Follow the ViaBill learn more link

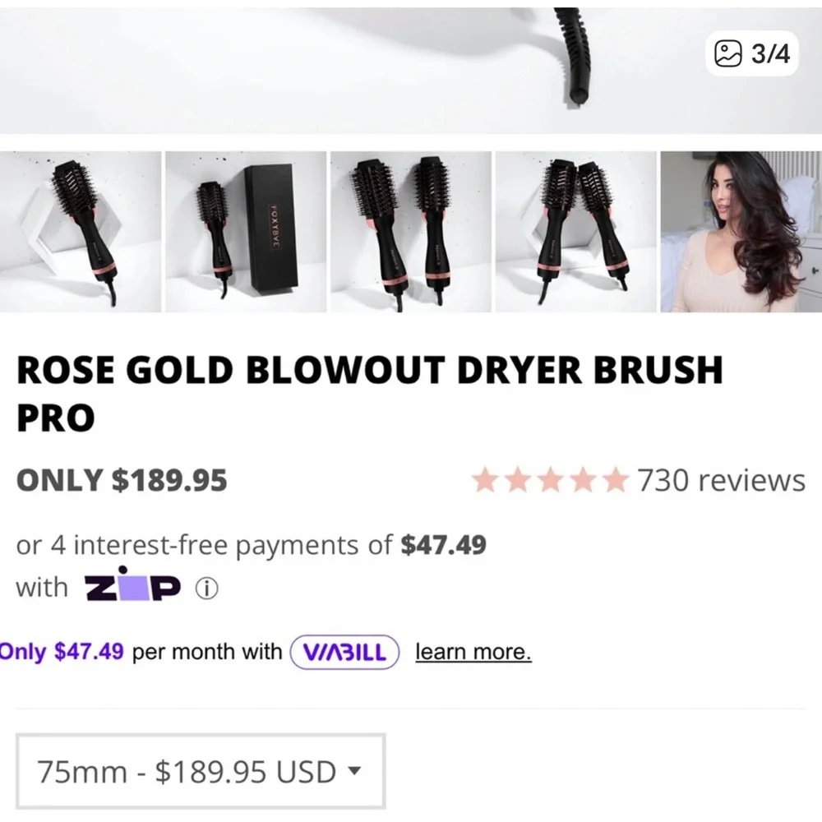coord(473,653)
